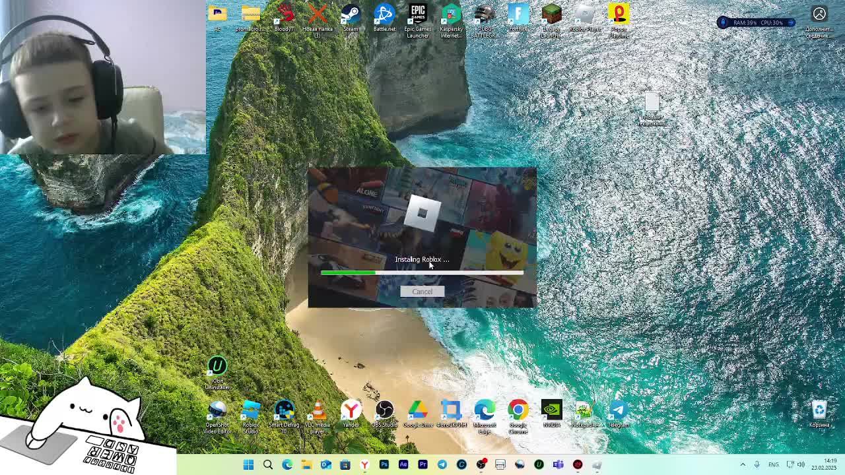845x475 pixels.
Task: Open Photoshop from the taskbar
Action: (384, 465)
